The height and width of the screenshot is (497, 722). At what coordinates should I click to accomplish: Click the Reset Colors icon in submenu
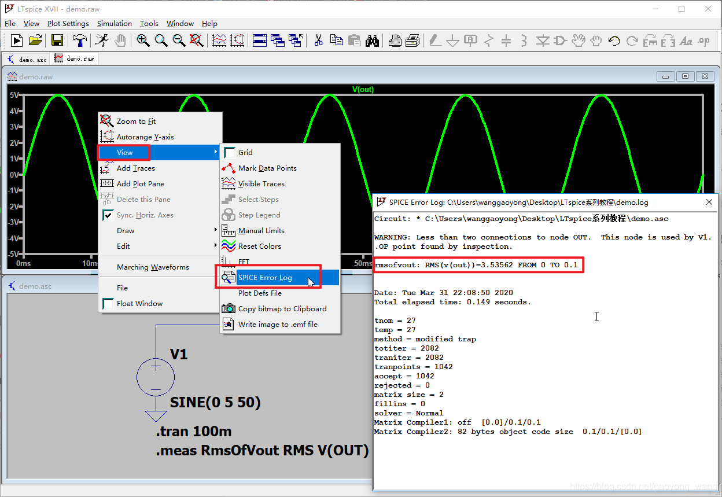pos(229,246)
